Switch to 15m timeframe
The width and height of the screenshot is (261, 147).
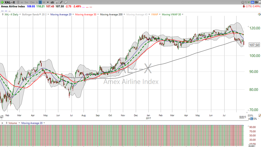32,2
